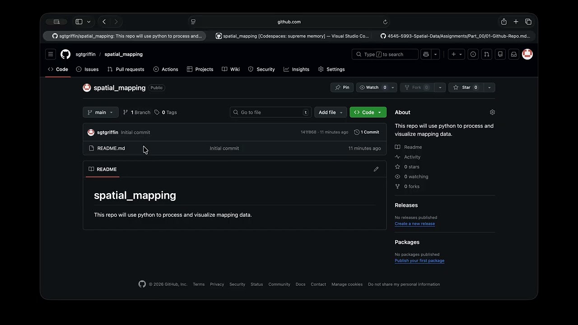Open the README outline book icon

(91, 169)
